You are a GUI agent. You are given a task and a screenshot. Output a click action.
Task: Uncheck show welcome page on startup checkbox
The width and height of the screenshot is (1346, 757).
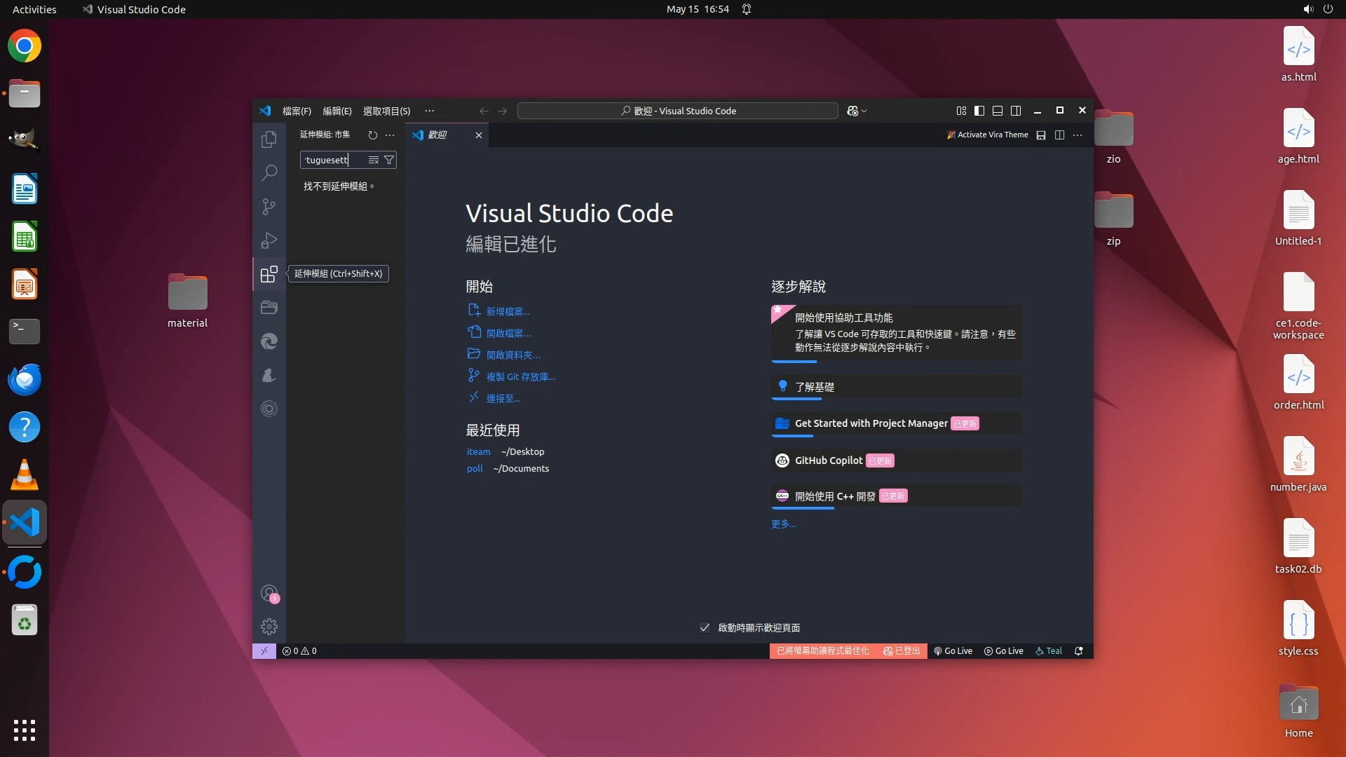tap(705, 627)
